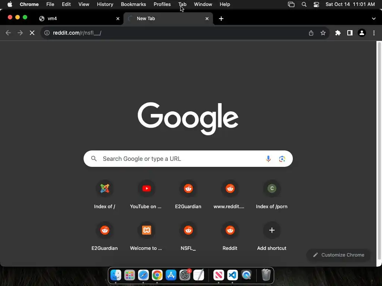Open Launchpad from the Dock
The height and width of the screenshot is (286, 382).
point(129,275)
